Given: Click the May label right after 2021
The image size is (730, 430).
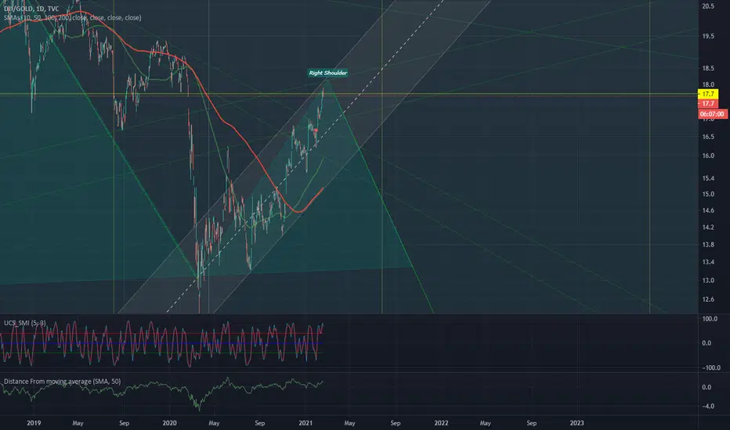Looking at the screenshot, I should click(x=349, y=423).
